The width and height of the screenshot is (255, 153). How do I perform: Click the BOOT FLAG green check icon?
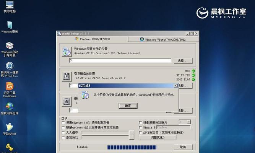[x=193, y=80]
